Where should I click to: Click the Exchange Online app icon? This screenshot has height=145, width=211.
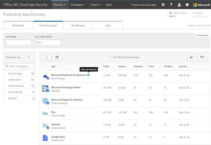coord(46,89)
